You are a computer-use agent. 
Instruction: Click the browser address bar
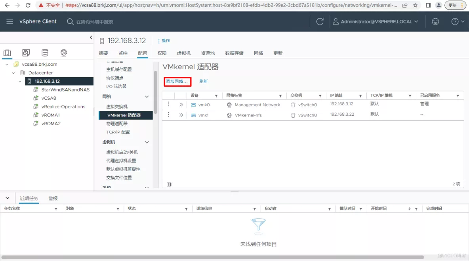(x=231, y=5)
